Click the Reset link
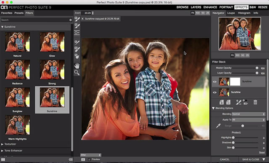Screen dimensions: 269x163 (262, 153)
